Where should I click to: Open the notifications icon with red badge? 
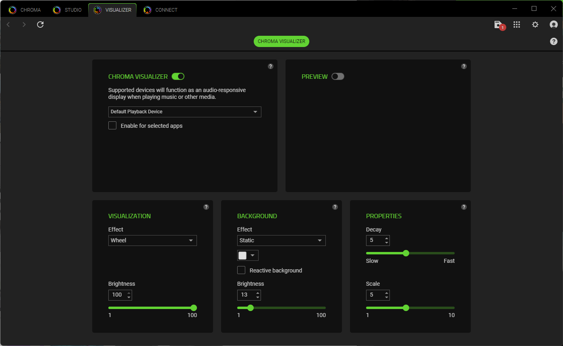click(499, 25)
